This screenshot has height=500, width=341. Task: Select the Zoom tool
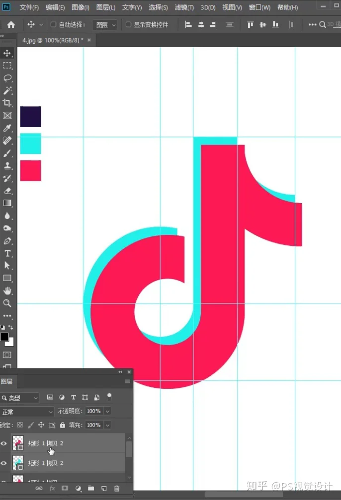pyautogui.click(x=7, y=303)
